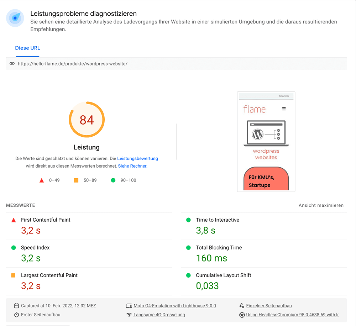Open the Leistungsbewertung link

click(x=137, y=158)
